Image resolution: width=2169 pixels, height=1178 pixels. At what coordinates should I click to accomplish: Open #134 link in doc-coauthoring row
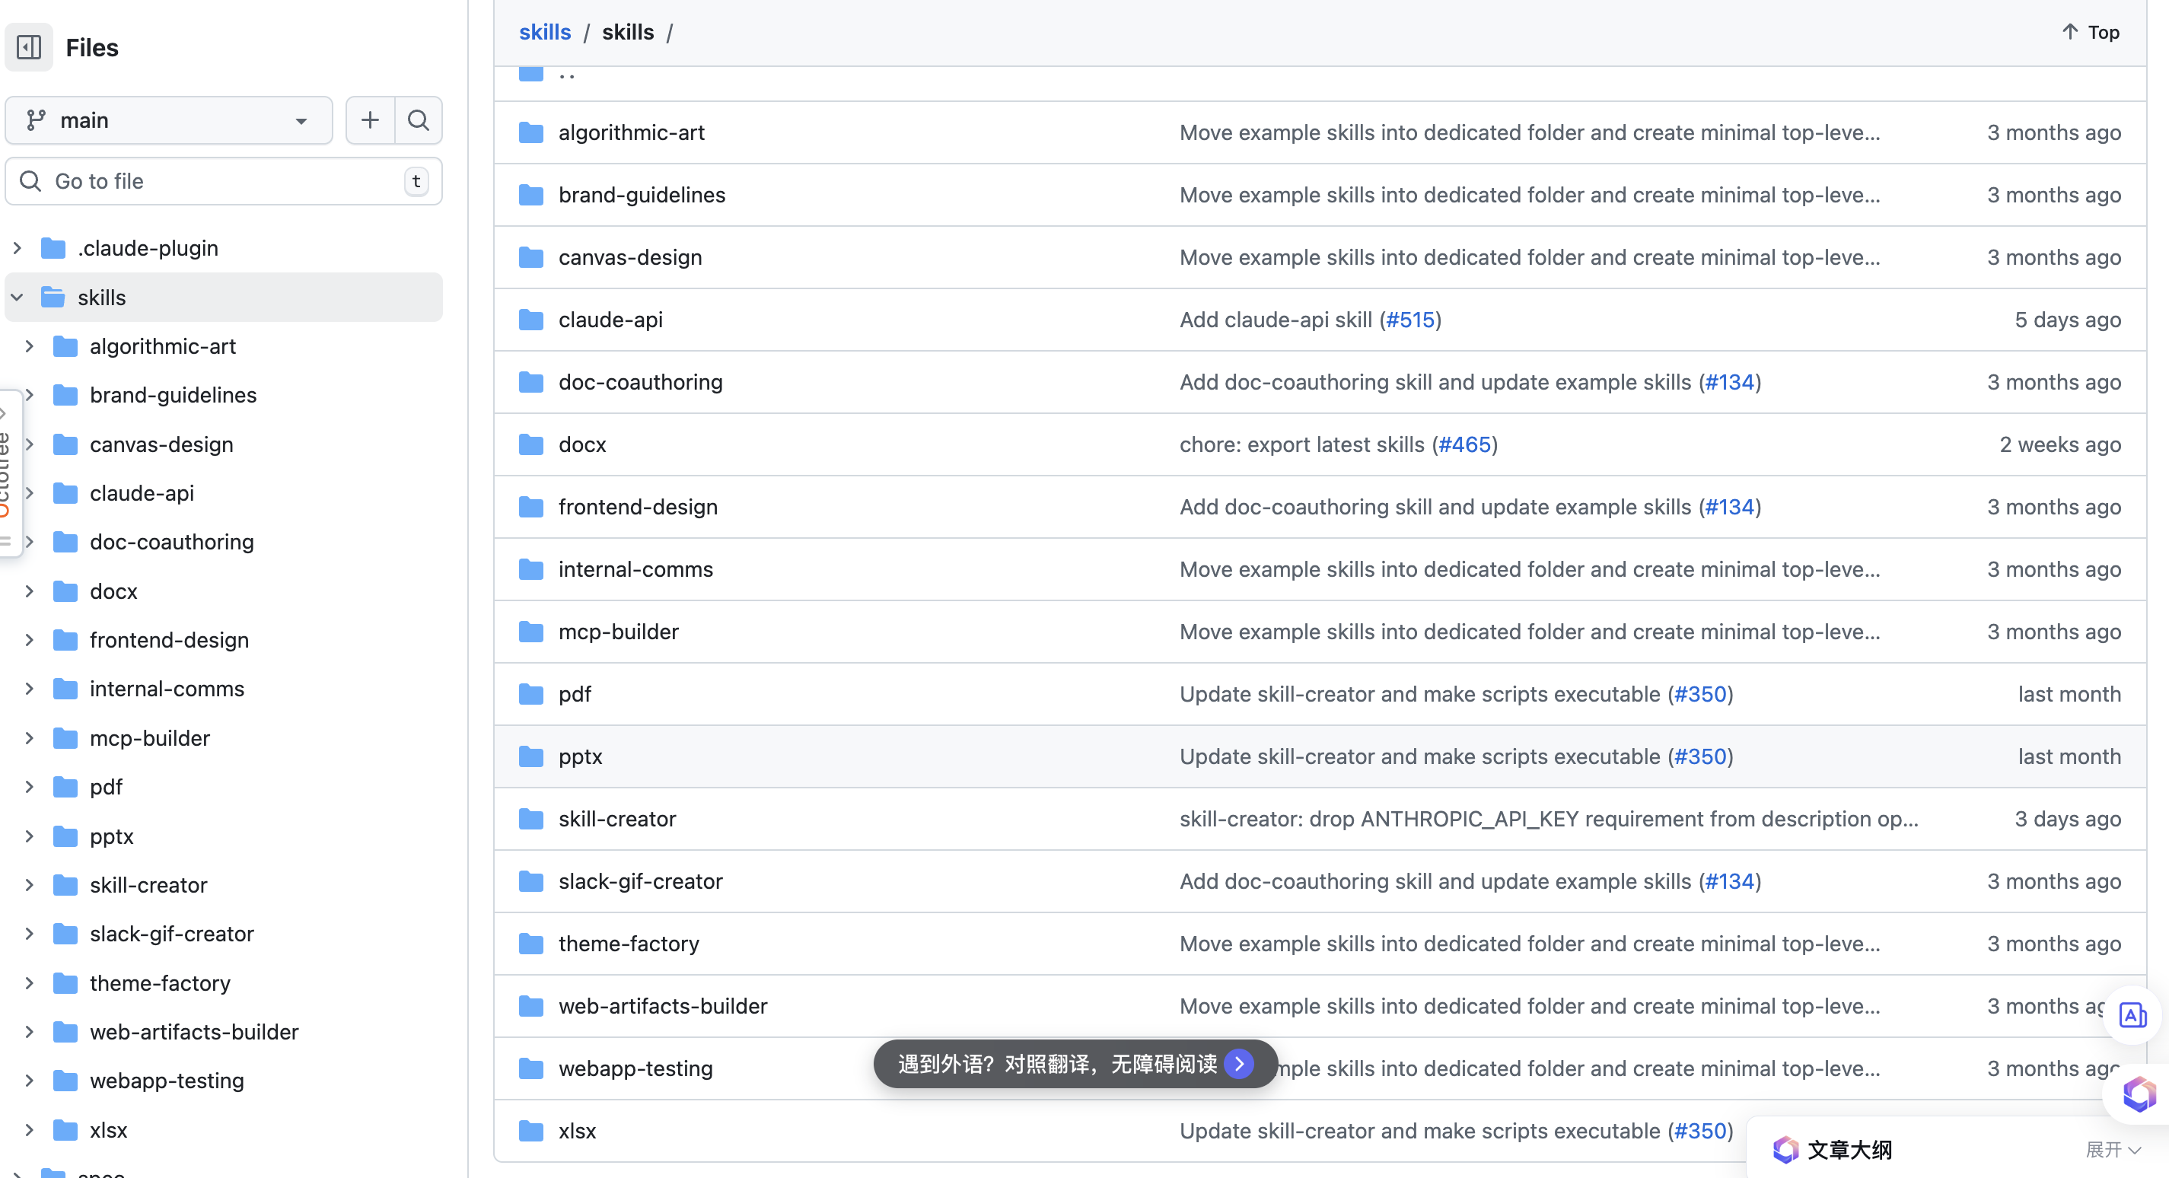click(1729, 381)
